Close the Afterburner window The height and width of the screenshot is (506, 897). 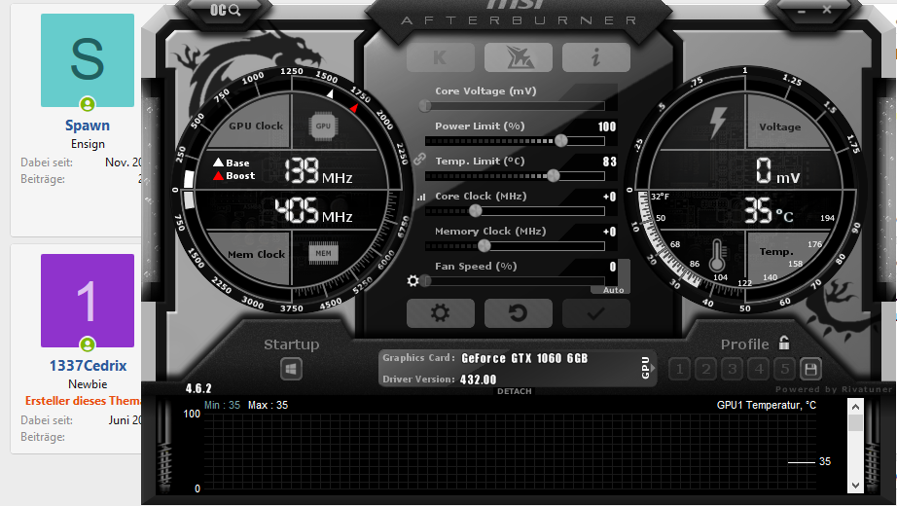pos(827,10)
